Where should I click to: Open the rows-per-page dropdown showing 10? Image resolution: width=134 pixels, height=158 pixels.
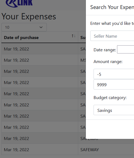click(x=24, y=27)
